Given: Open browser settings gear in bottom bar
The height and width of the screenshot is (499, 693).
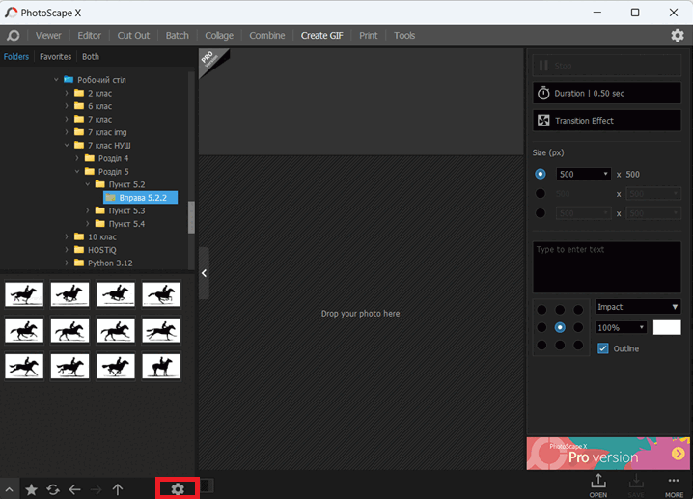Looking at the screenshot, I should (x=178, y=488).
